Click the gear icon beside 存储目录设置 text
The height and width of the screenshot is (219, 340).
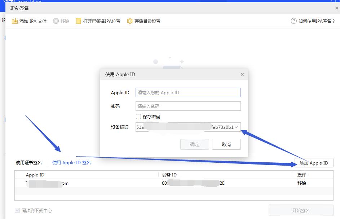coord(129,21)
